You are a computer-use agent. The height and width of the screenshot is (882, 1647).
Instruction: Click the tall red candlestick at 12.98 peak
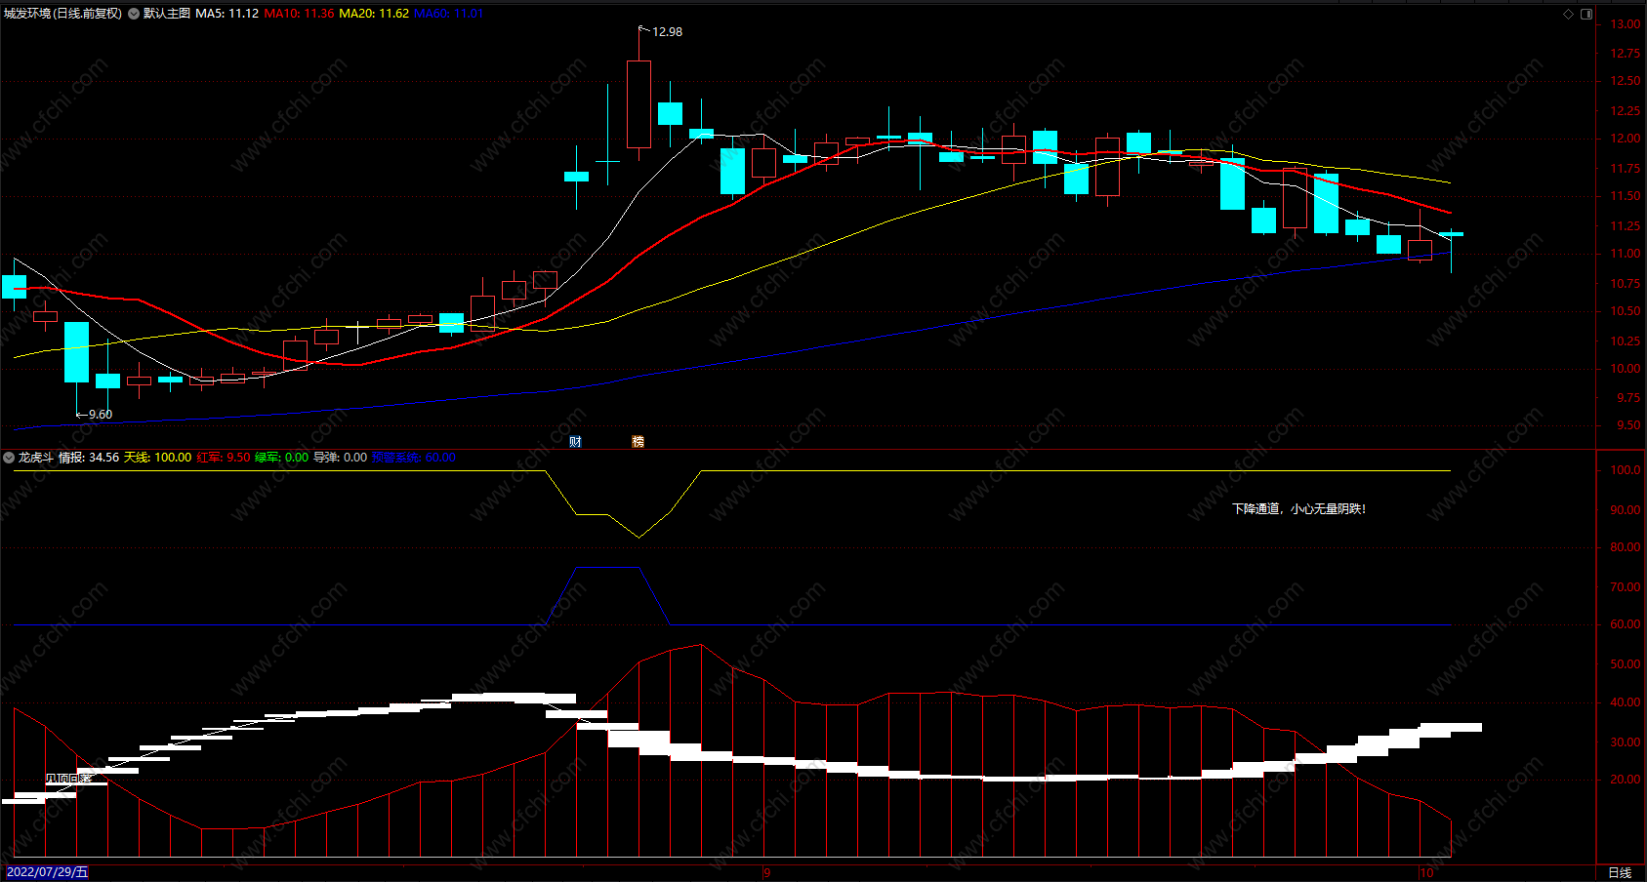click(x=638, y=103)
